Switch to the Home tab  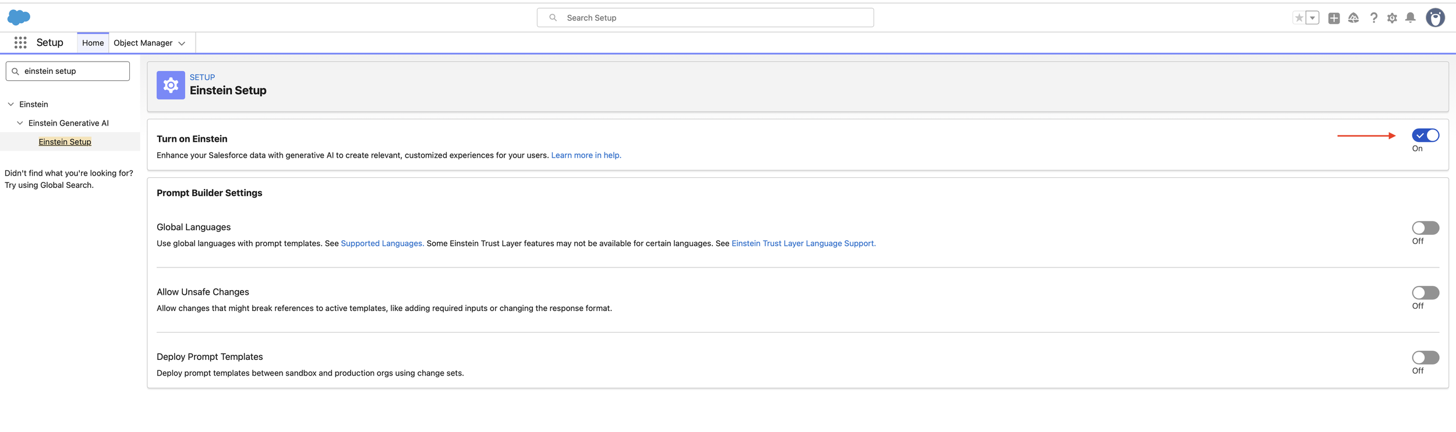coord(93,43)
